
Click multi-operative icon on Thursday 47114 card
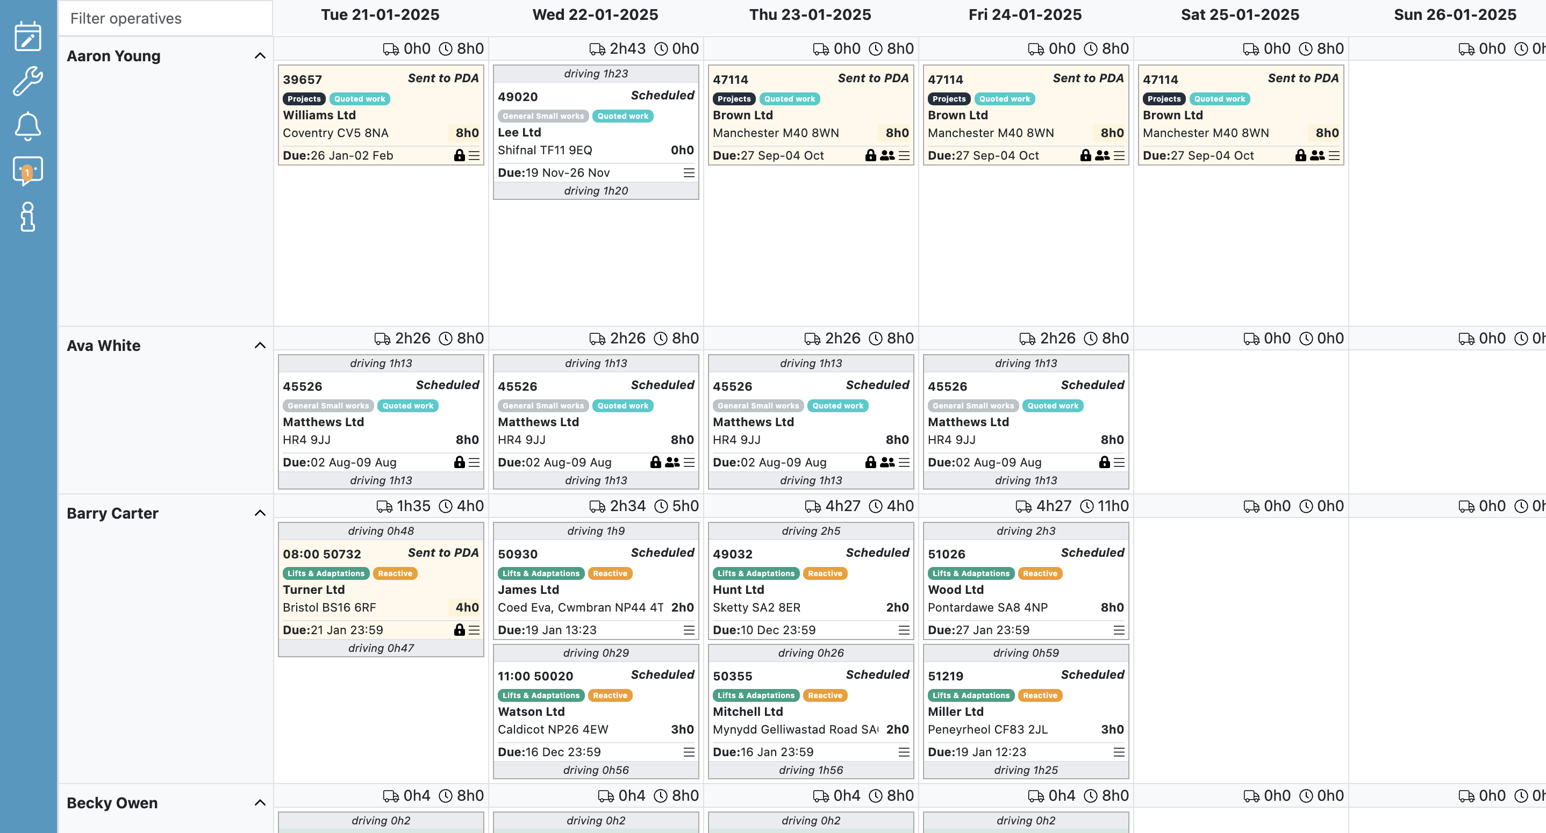pyautogui.click(x=887, y=155)
